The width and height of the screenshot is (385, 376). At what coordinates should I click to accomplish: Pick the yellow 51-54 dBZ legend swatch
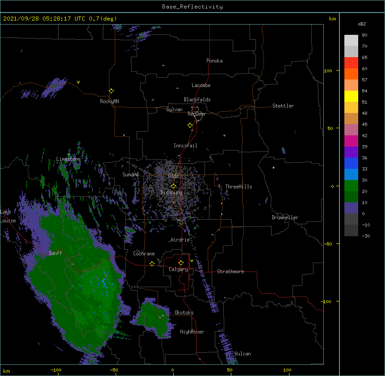coord(351,96)
